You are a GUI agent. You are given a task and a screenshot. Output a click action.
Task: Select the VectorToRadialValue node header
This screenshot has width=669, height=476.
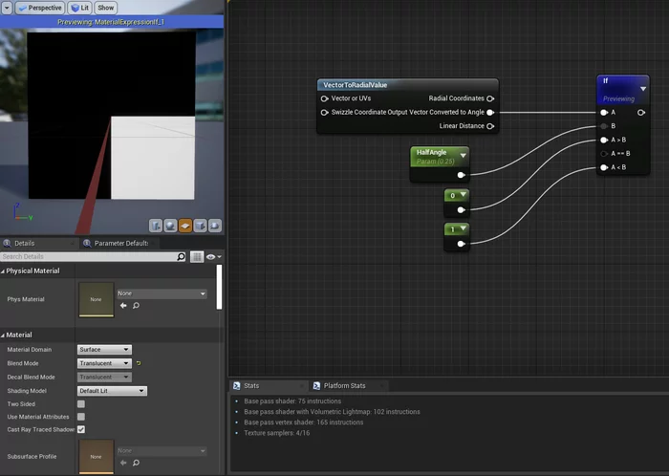(x=407, y=85)
